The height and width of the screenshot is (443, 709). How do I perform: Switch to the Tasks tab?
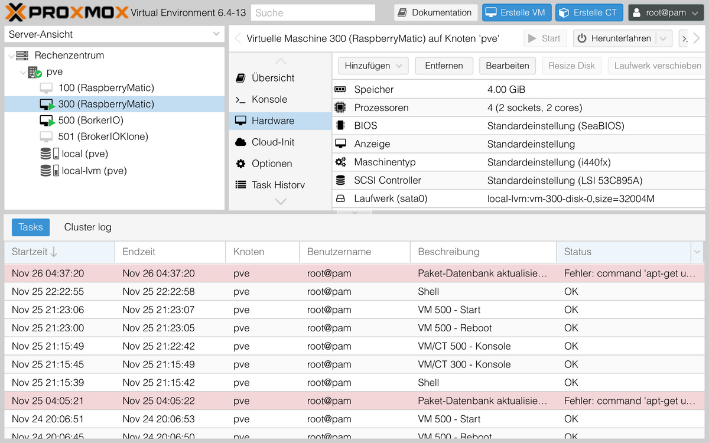coord(31,227)
